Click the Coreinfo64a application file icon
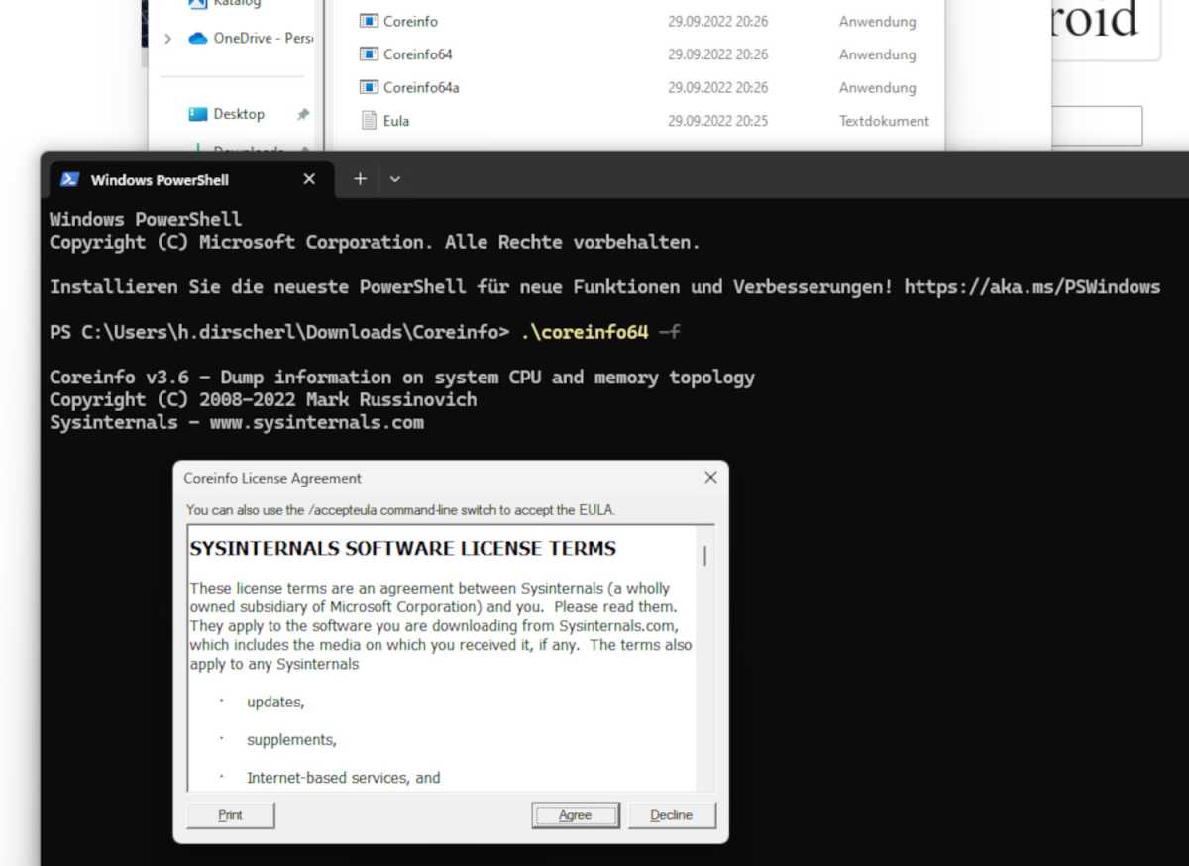This screenshot has height=866, width=1189. (369, 87)
